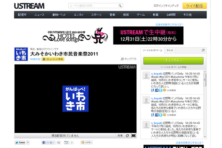The height and width of the screenshot is (148, 222).
Task: Click the ソーシャルストリームに参加 text
Action: pos(173,67)
